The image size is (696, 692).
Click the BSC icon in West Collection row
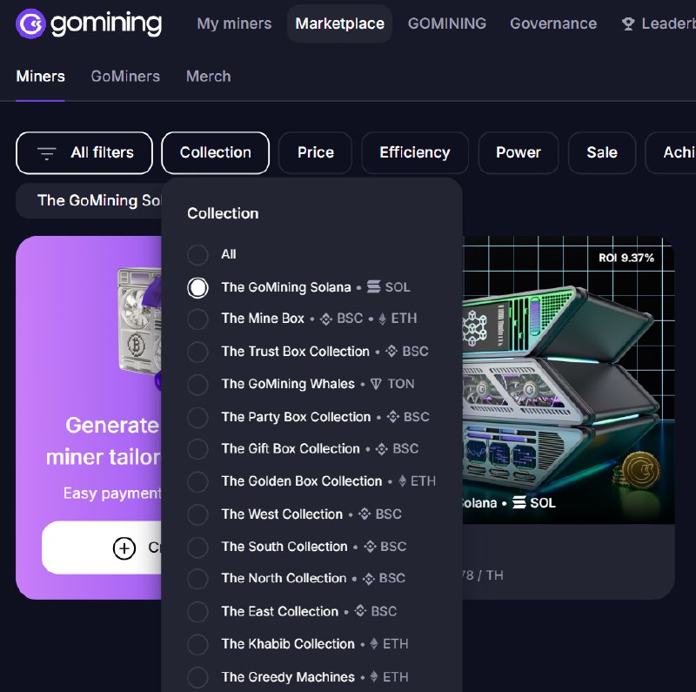pyautogui.click(x=365, y=514)
